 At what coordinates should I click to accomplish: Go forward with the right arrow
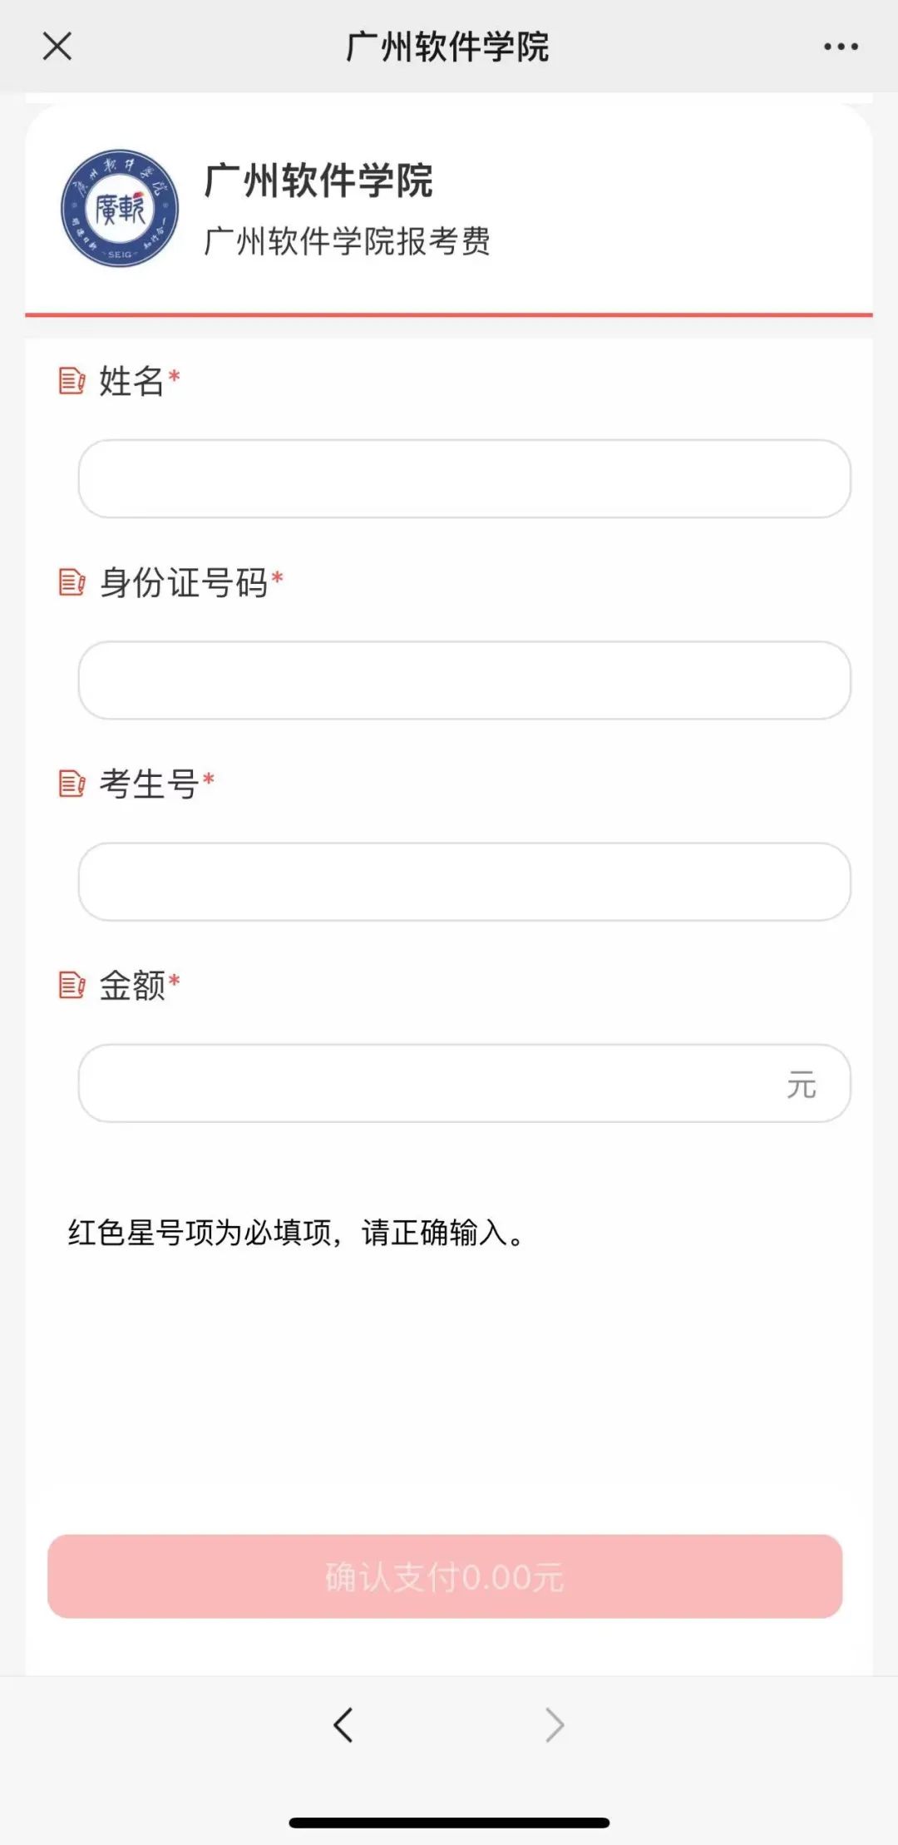coord(555,1724)
